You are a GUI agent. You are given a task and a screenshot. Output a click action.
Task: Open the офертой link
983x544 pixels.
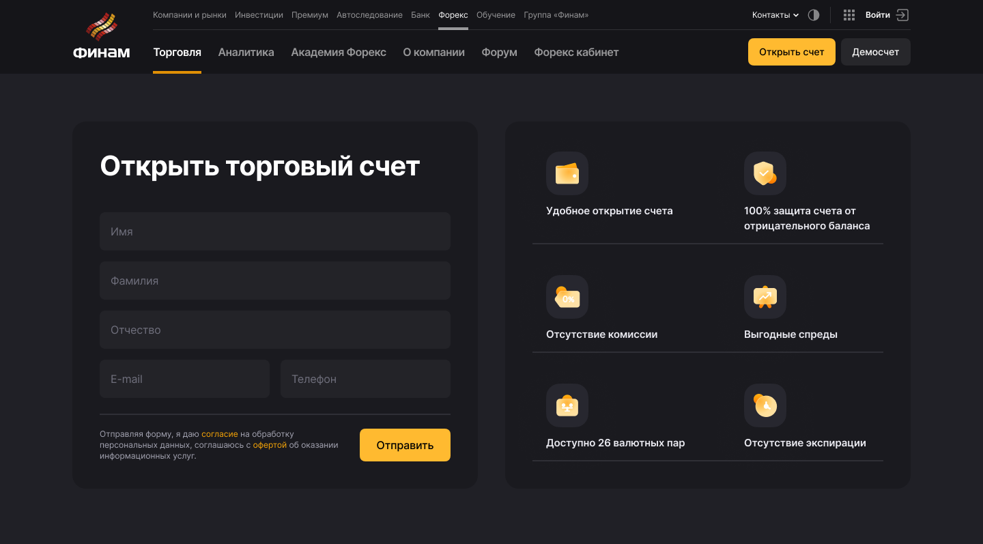pos(270,445)
